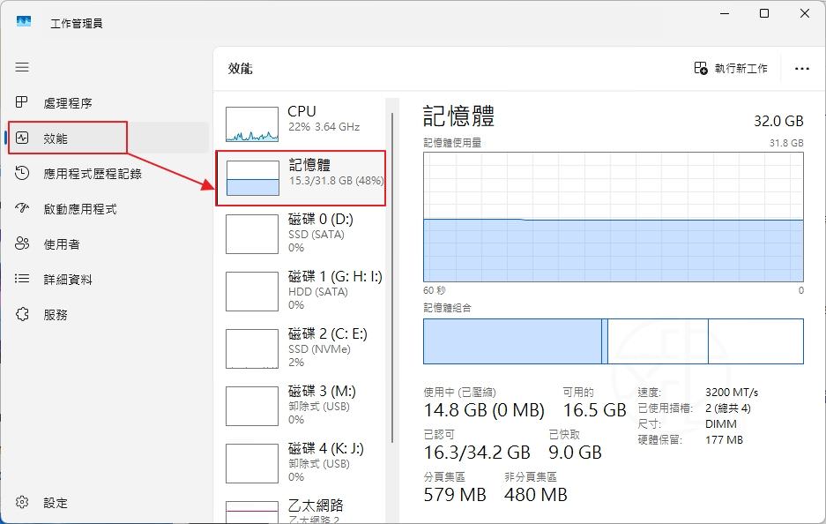Open the more options menu
This screenshot has width=826, height=524.
[801, 68]
